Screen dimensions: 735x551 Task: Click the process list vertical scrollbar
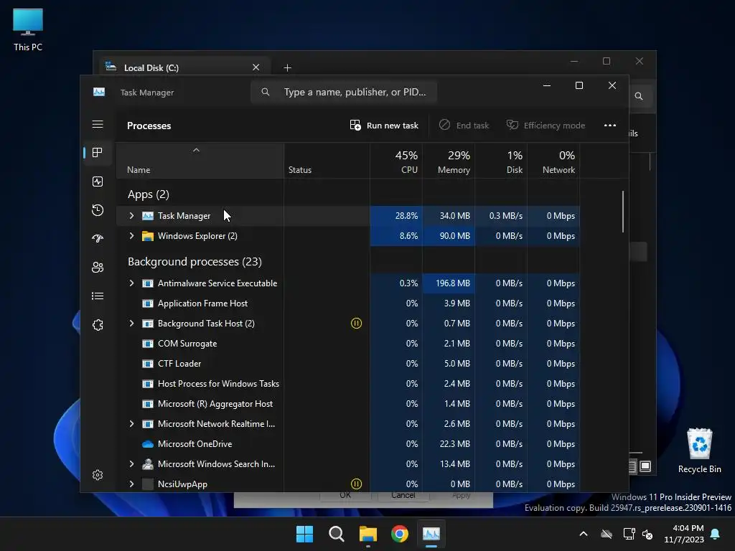pos(623,212)
